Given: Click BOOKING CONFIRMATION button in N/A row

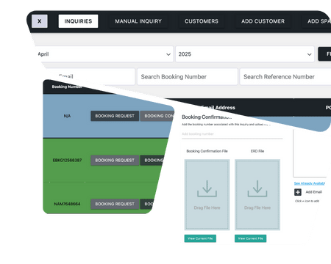Looking at the screenshot, I should click(x=157, y=116).
